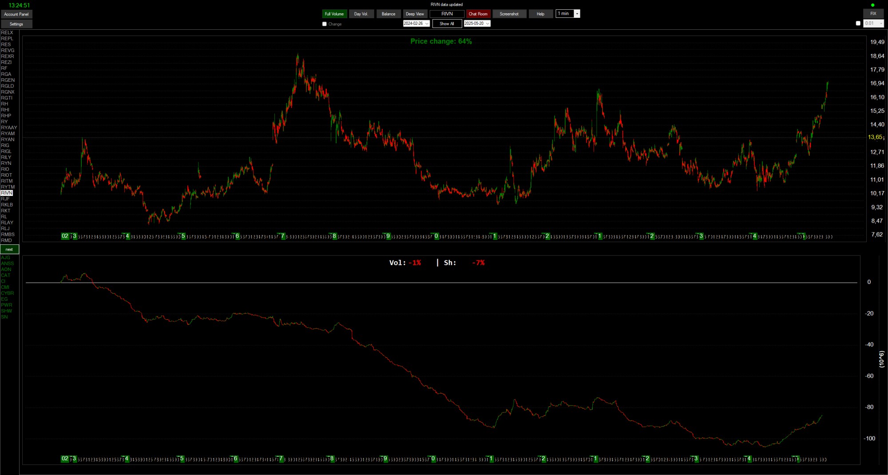Select ticker REXR in the list
888x475 pixels.
point(8,56)
